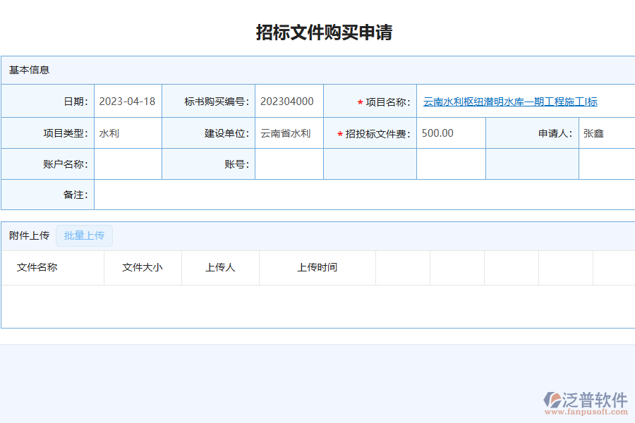Click the 文件名称 column header
The width and height of the screenshot is (635, 423).
point(34,267)
